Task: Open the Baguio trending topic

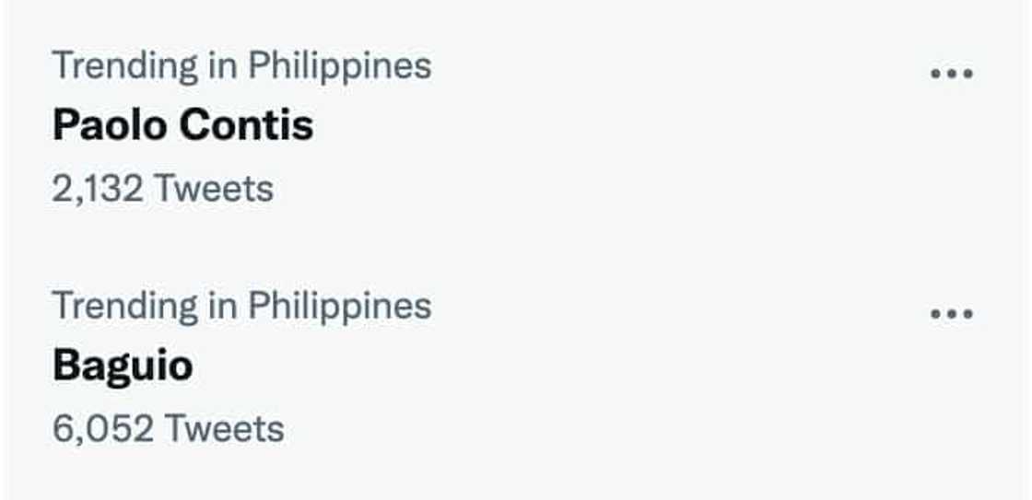Action: click(123, 366)
